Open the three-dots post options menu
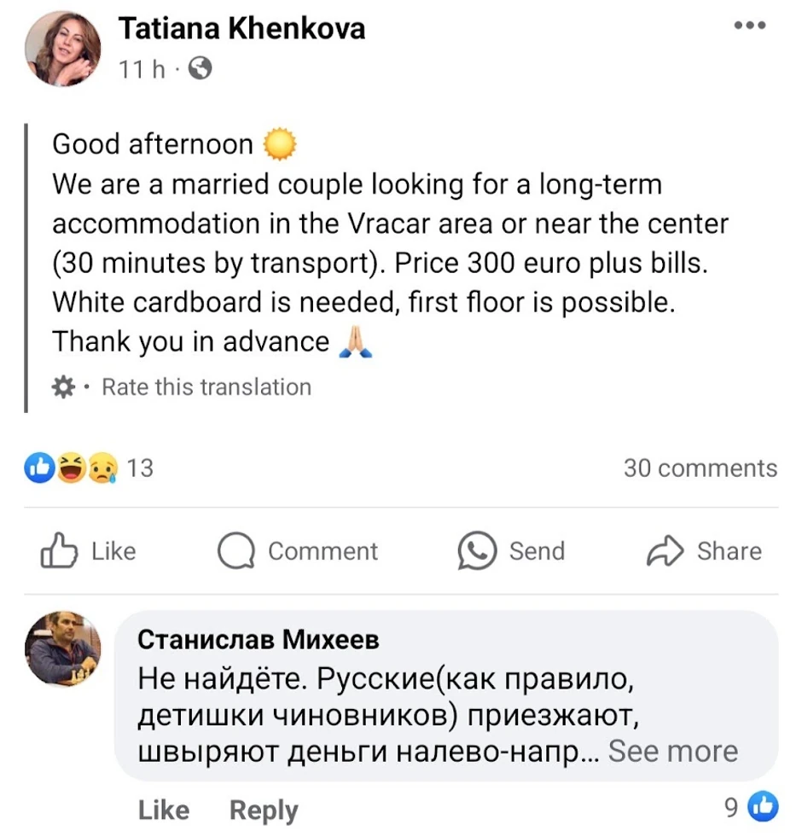Viewport: 802px width, 837px height. pos(749,26)
